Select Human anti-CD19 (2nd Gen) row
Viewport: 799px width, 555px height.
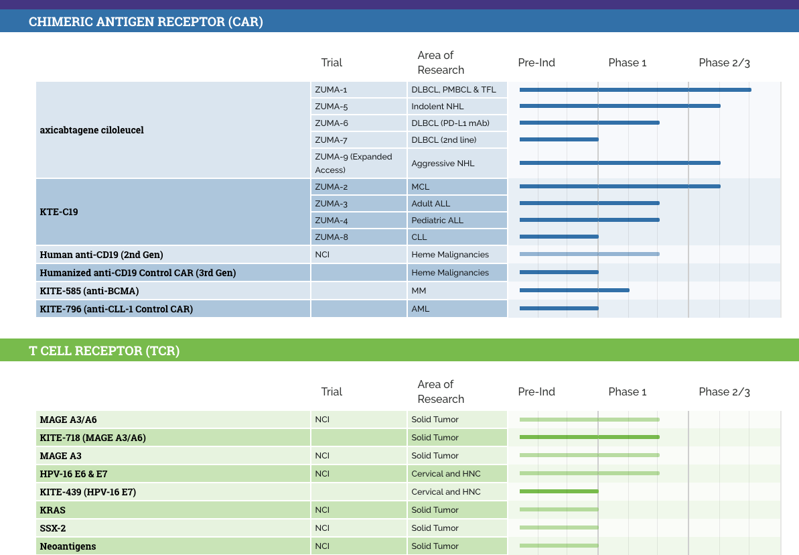[173, 255]
